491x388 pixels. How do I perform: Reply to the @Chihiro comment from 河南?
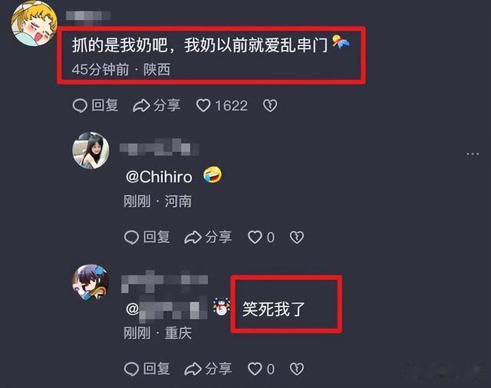(147, 237)
